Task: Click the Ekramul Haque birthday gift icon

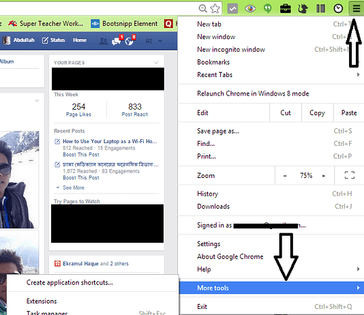Action: coord(57,263)
